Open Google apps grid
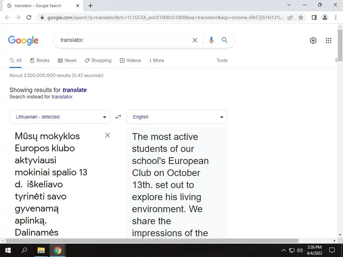The width and height of the screenshot is (343, 257). [328, 40]
